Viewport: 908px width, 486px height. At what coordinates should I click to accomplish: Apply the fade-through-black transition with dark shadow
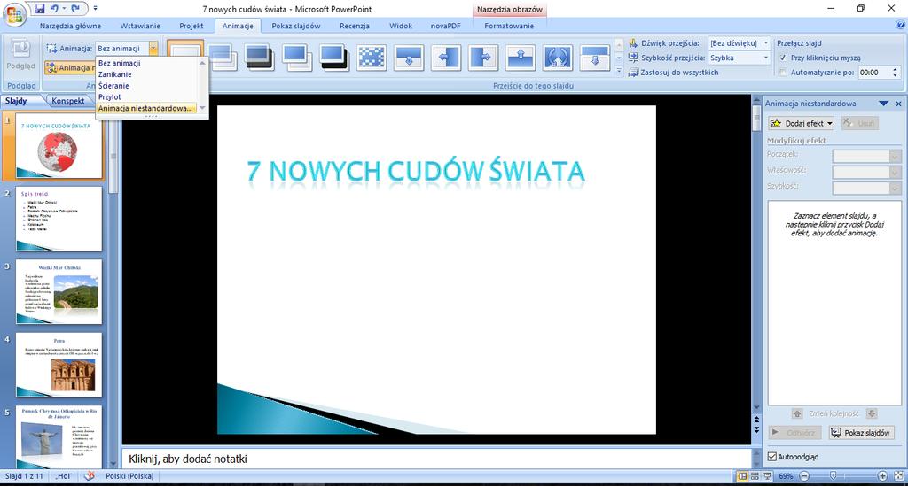point(334,58)
